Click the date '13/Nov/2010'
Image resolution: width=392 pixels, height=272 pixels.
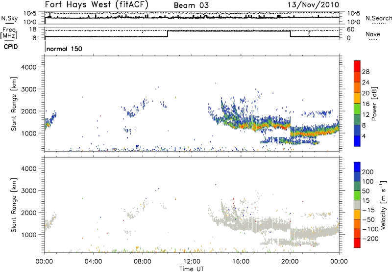pyautogui.click(x=313, y=5)
